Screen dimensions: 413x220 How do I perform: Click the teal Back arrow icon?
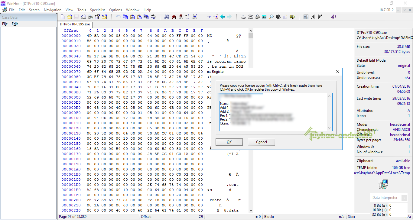pyautogui.click(x=223, y=17)
